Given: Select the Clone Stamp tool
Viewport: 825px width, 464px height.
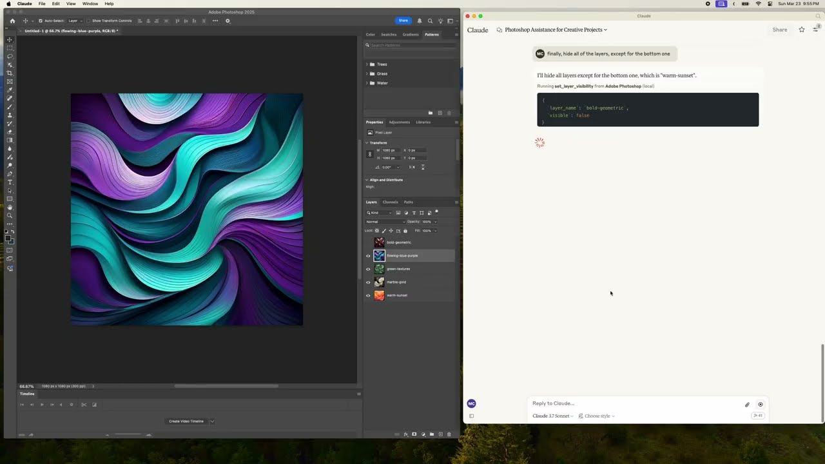Looking at the screenshot, I should [10, 115].
